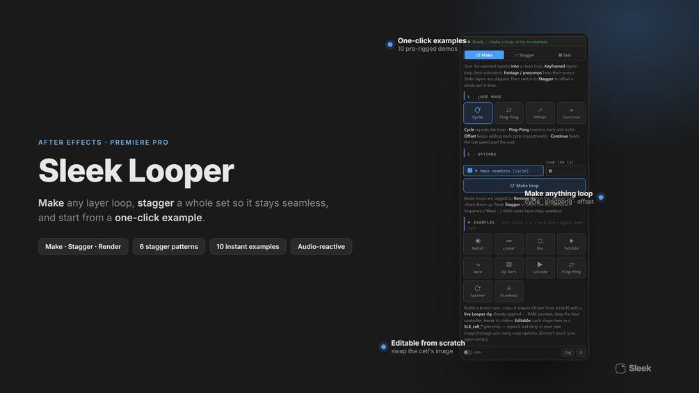Select the Ping-Pong loop mode button

508,113
